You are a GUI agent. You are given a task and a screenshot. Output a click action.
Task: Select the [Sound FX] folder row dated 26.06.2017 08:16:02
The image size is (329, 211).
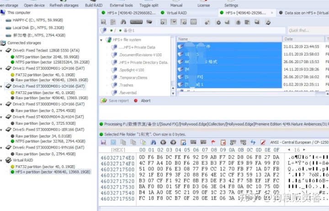[229, 77]
